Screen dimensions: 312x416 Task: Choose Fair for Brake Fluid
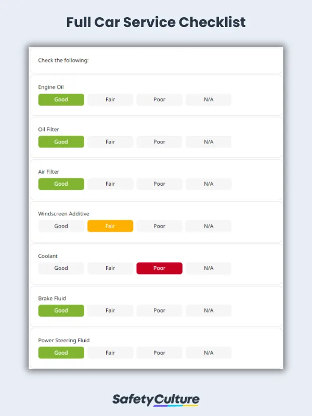[x=110, y=310]
